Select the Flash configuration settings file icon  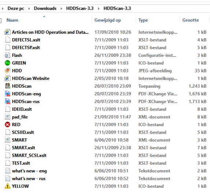click(x=7, y=55)
